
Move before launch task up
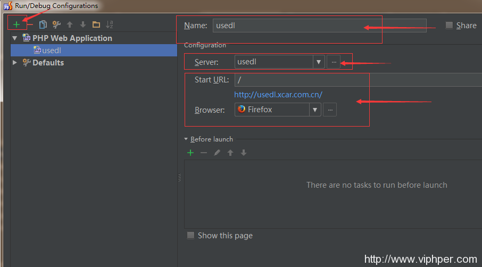click(230, 153)
